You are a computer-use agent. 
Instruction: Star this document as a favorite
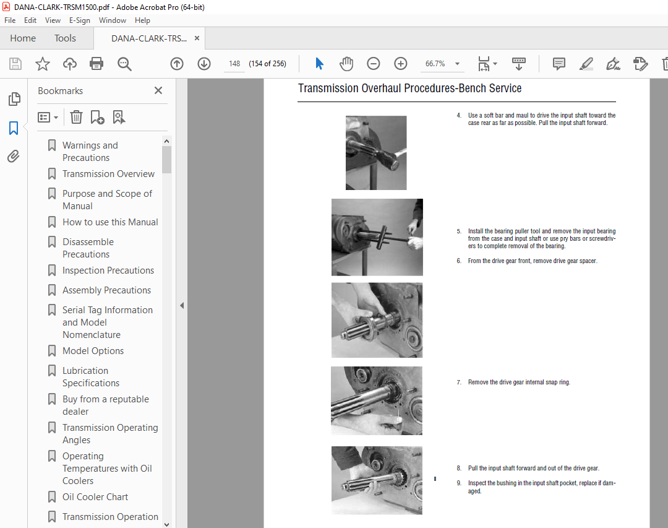click(42, 64)
